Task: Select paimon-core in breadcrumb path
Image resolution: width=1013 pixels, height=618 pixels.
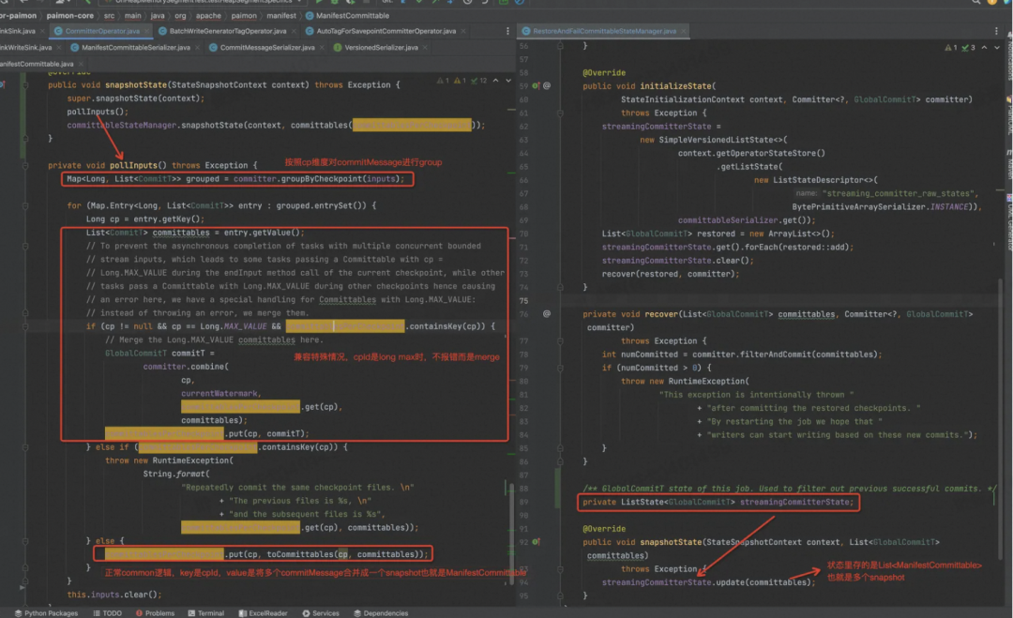Action: 68,16
